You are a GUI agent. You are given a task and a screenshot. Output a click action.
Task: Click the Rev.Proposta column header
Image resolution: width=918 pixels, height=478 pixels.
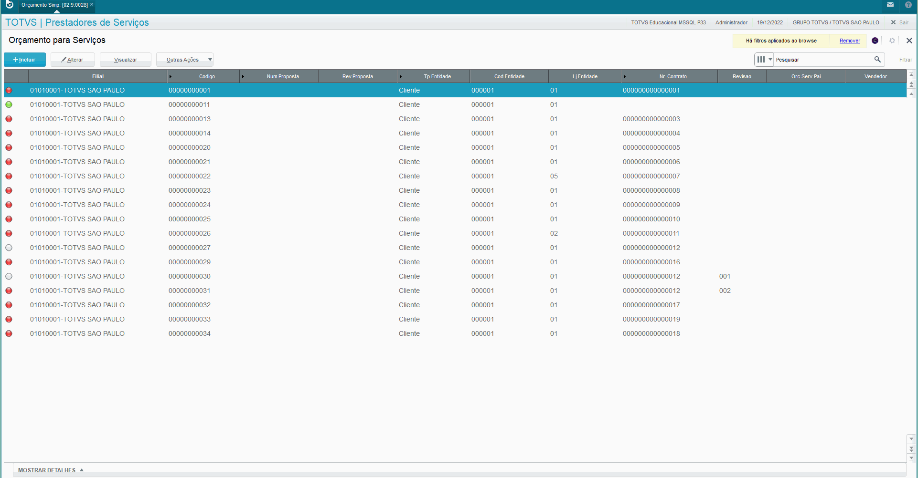[x=358, y=76]
